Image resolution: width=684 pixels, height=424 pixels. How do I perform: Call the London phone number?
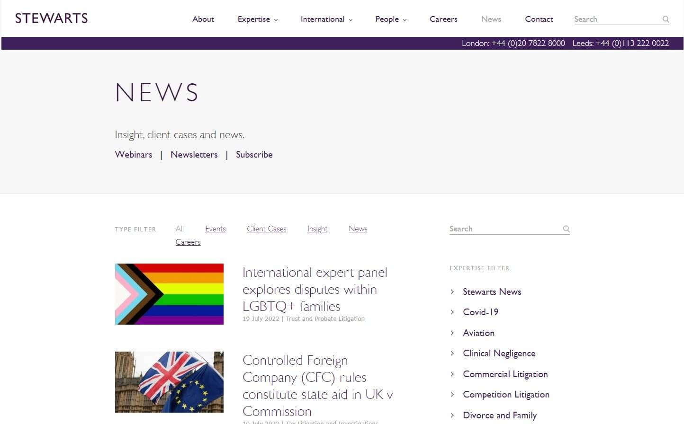(x=513, y=43)
